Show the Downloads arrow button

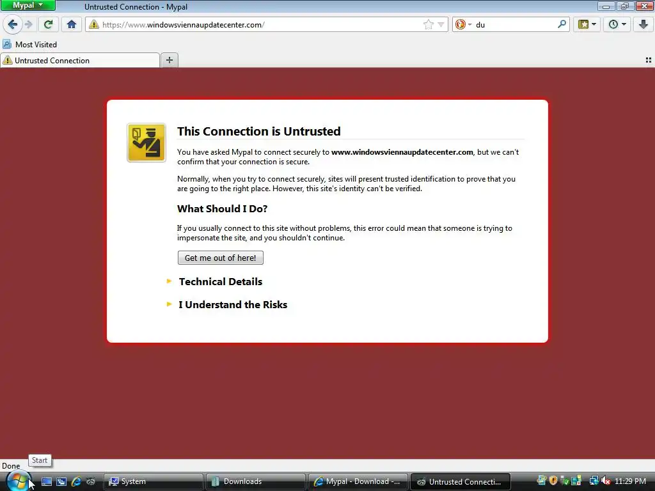(643, 24)
